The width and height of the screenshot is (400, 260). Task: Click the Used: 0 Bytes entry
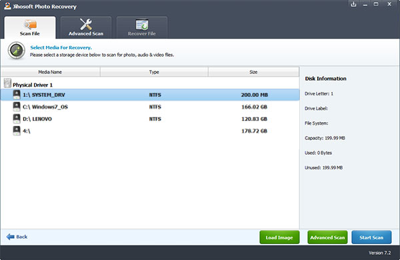(x=318, y=153)
